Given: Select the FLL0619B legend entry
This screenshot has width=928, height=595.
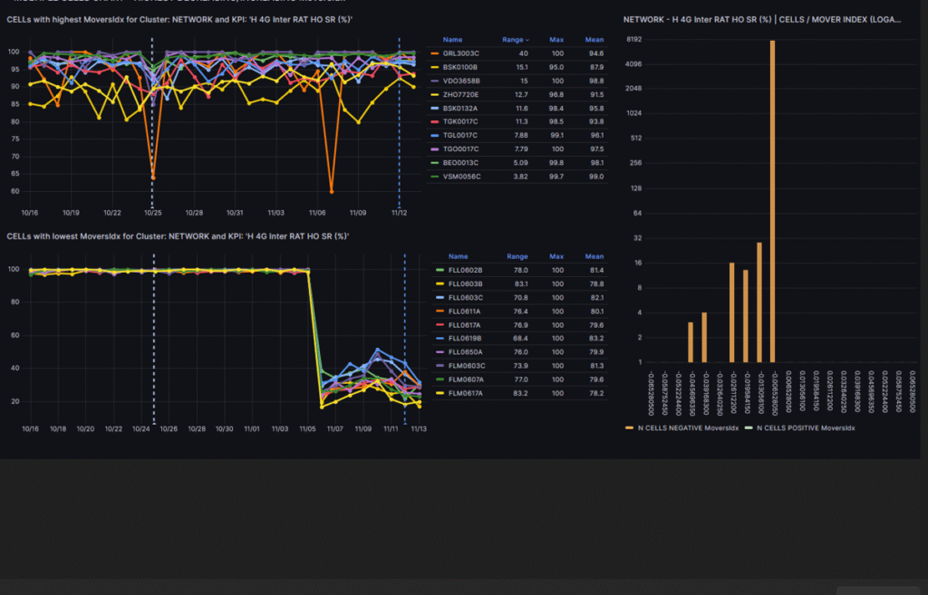Looking at the screenshot, I should click(x=465, y=338).
